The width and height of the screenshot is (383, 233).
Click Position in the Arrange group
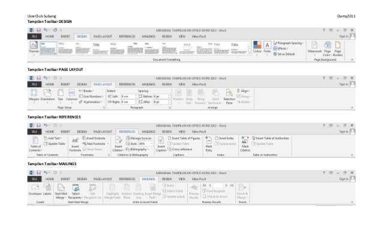click(178, 95)
